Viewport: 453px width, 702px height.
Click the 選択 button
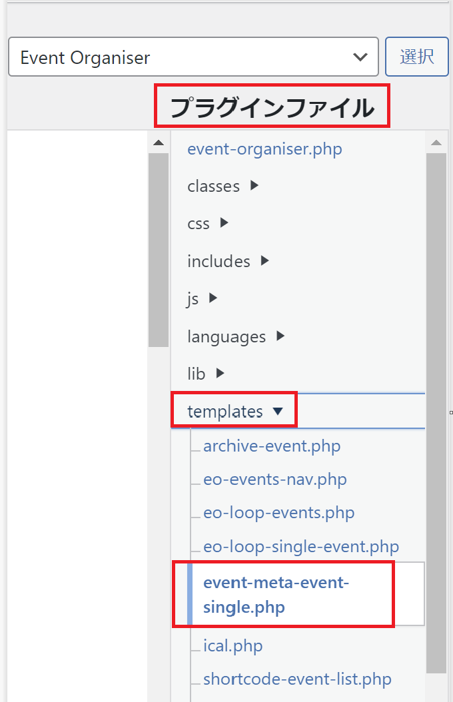[417, 57]
